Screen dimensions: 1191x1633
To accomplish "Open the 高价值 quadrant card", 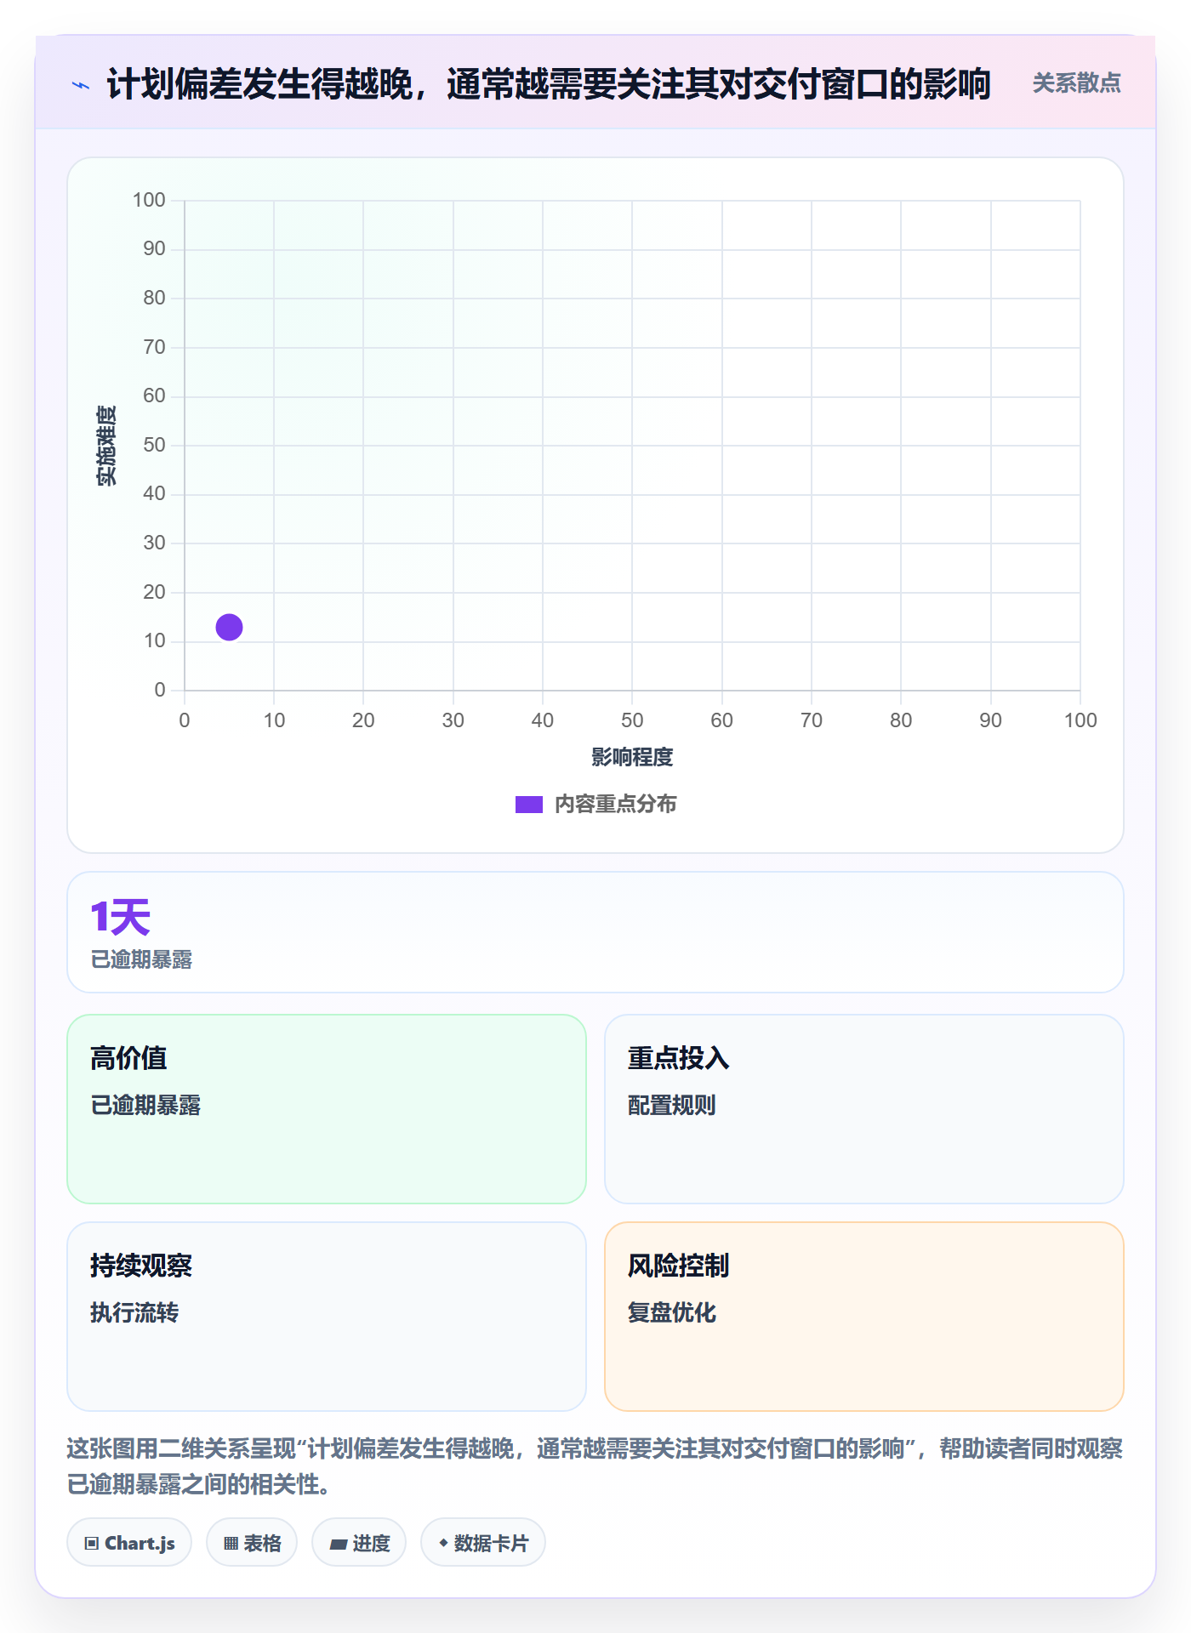I will tap(327, 1108).
